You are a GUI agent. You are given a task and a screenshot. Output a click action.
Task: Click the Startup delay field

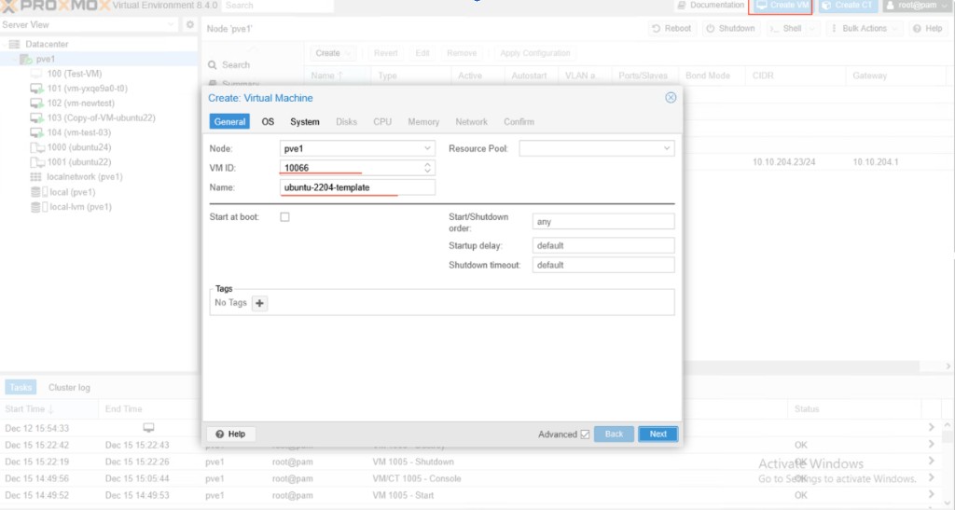(x=603, y=246)
